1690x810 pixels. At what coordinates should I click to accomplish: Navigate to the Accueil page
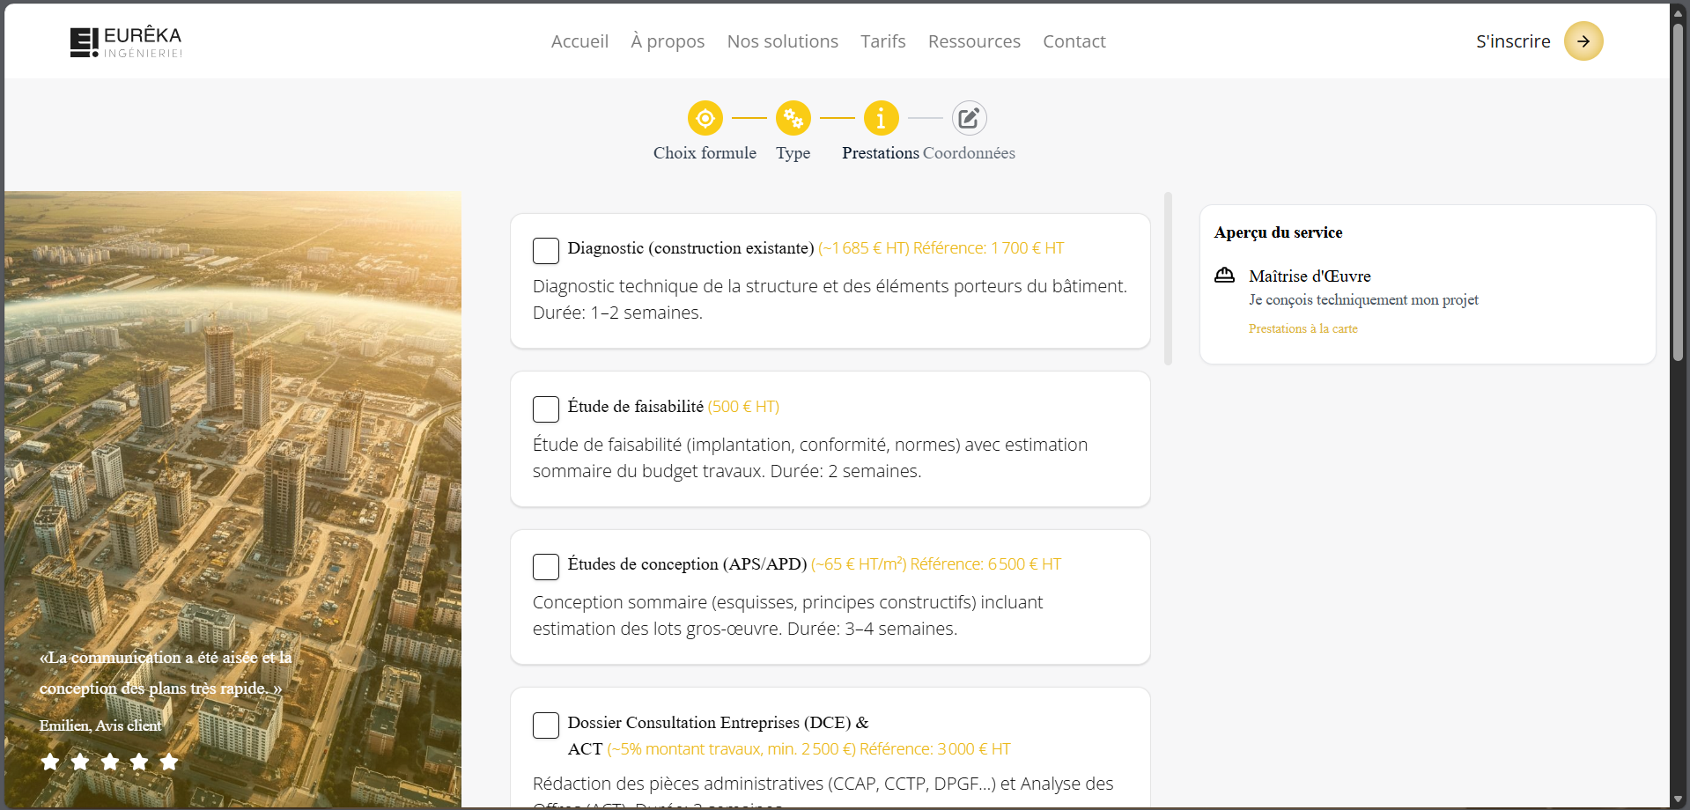579,41
